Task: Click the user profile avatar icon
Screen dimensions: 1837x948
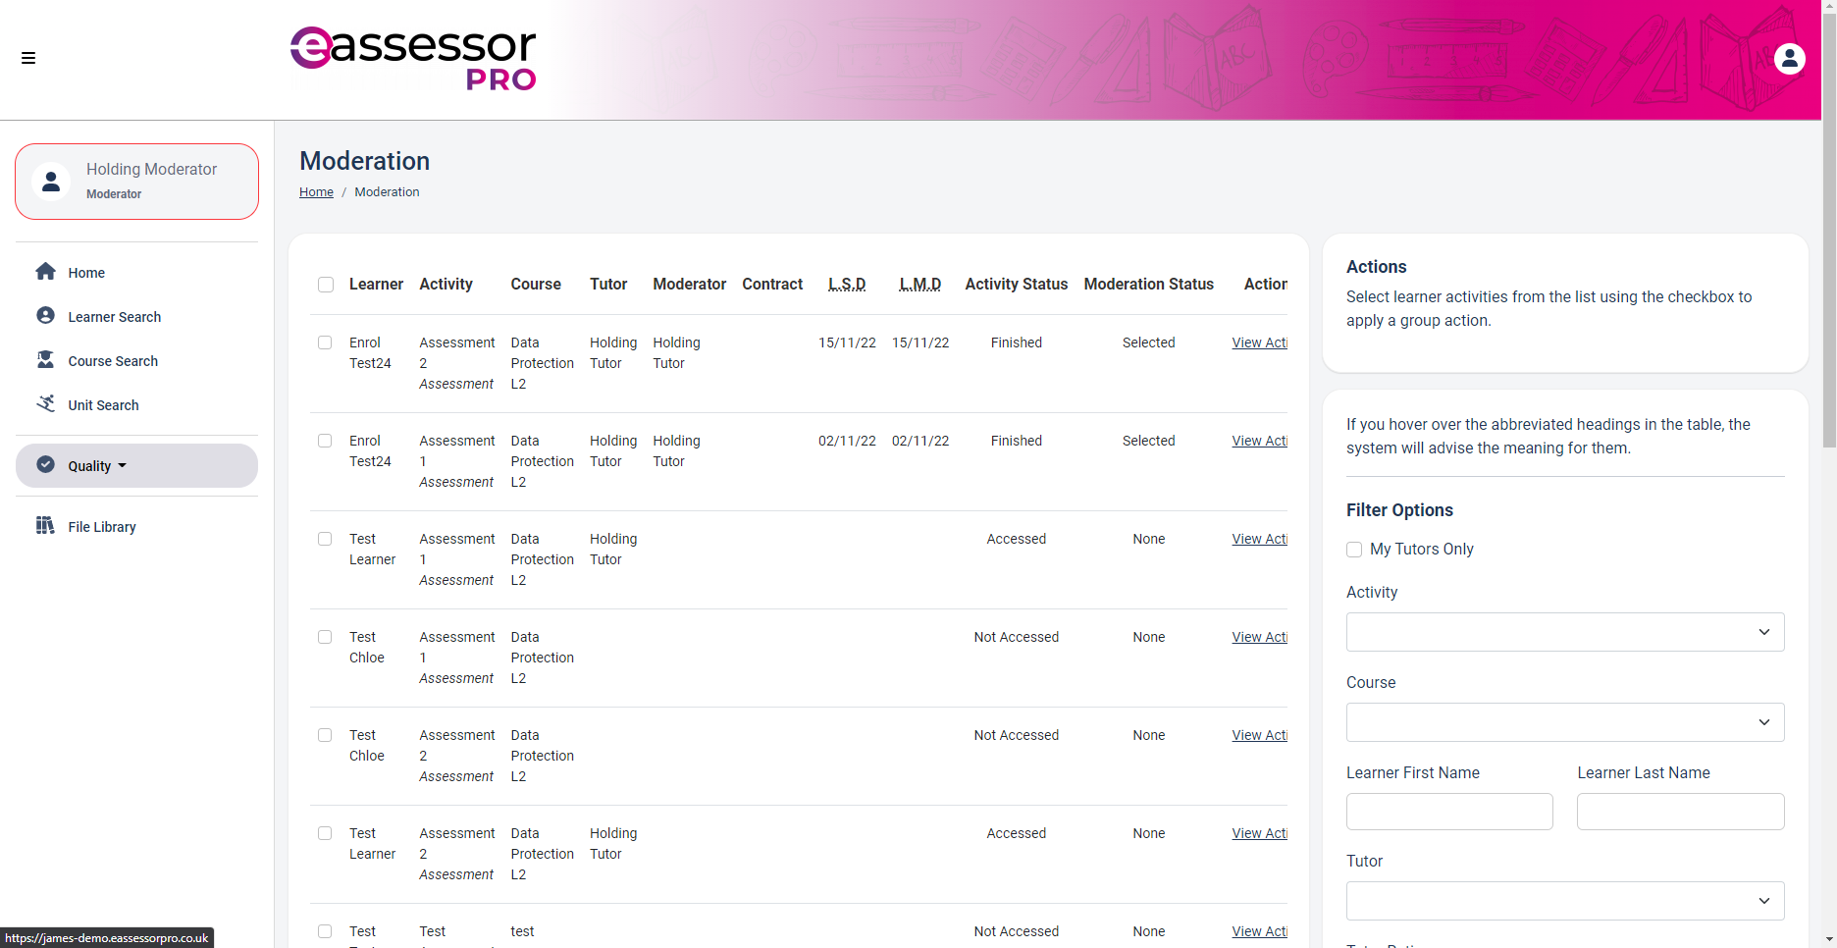Action: click(x=1789, y=59)
